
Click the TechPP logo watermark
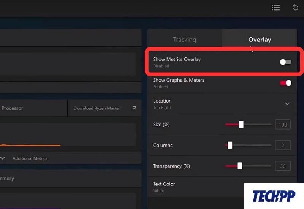(x=274, y=196)
